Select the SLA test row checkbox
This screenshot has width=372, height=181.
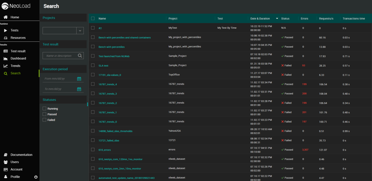click(93, 65)
